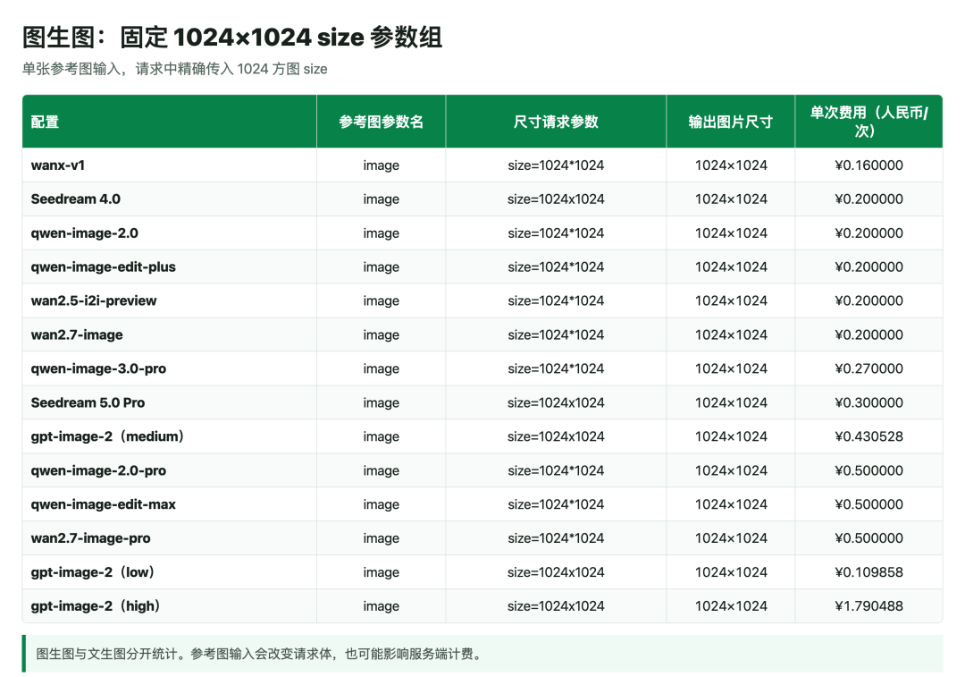
Task: Click the wanx-v1 size=1024*1024 cell
Action: [556, 165]
